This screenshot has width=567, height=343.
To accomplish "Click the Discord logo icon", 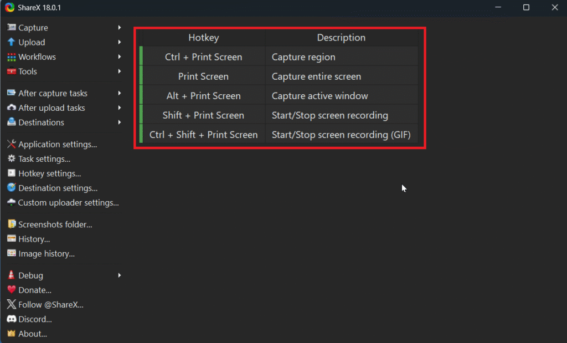I will [11, 319].
